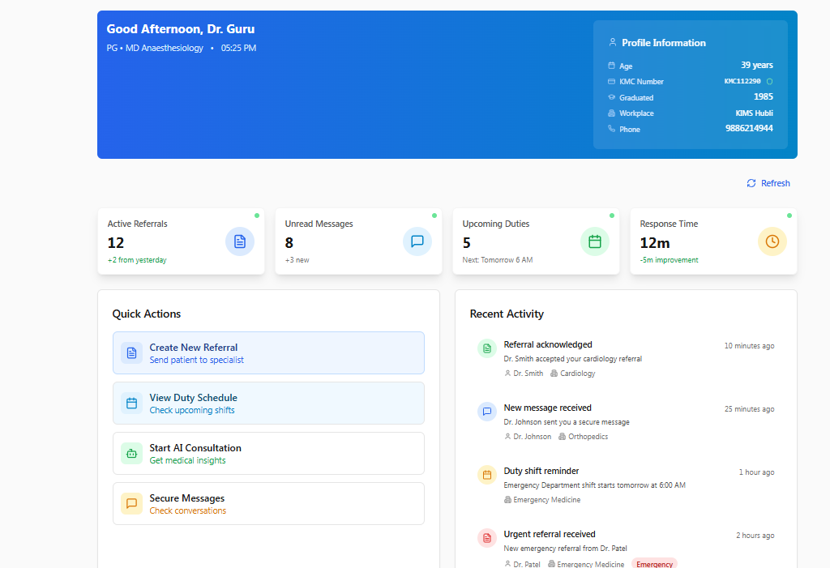
Task: Click the 'Next: Tomorrow 6 AM' text
Action: click(x=498, y=260)
